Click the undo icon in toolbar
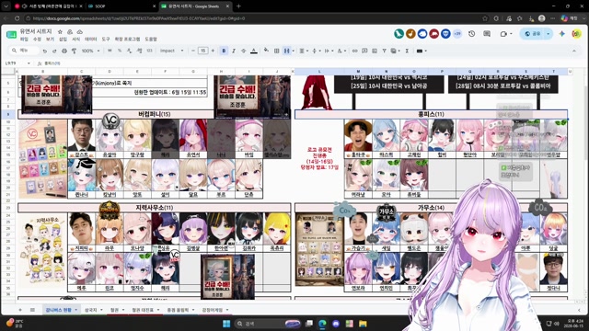 (x=45, y=51)
